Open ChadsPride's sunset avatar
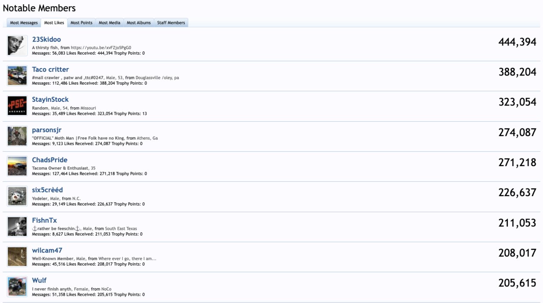The height and width of the screenshot is (303, 543). [x=17, y=166]
